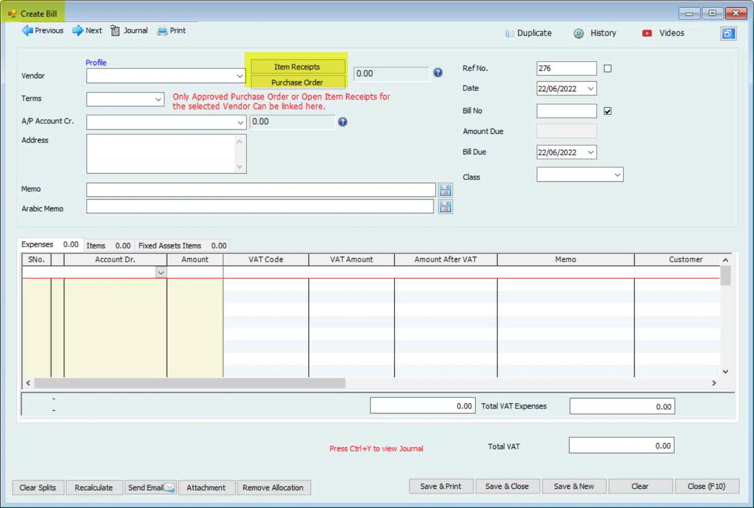Go to the Previous bill
This screenshot has width=754, height=508.
(x=42, y=31)
